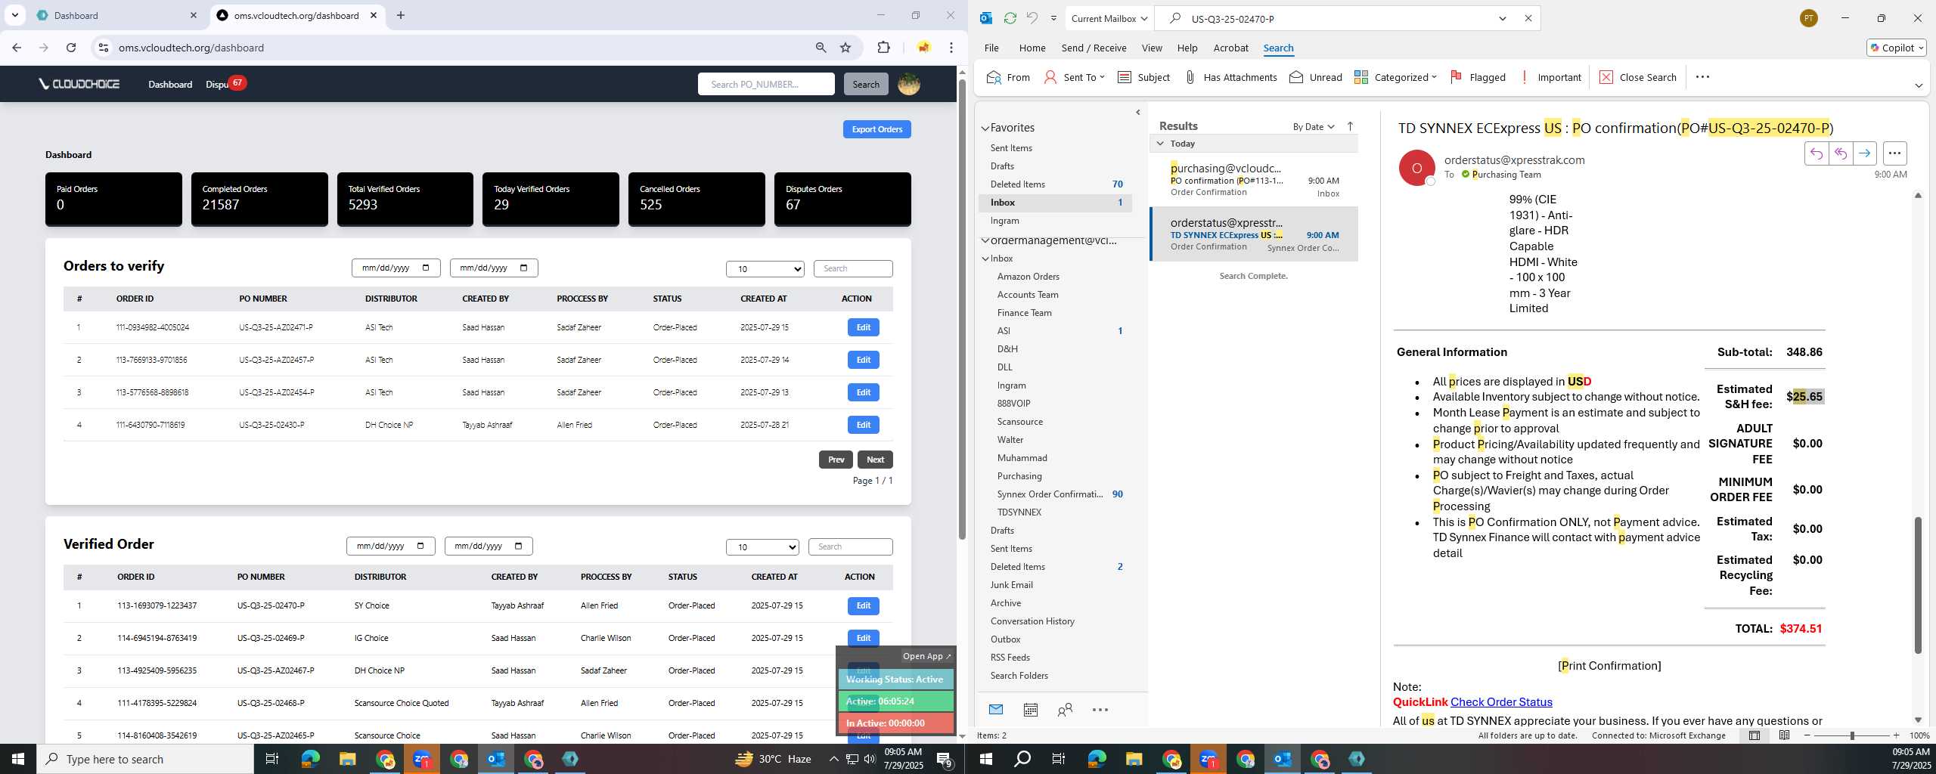1936x774 pixels.
Task: Clear the Outlook search box with the X
Action: [x=1528, y=18]
